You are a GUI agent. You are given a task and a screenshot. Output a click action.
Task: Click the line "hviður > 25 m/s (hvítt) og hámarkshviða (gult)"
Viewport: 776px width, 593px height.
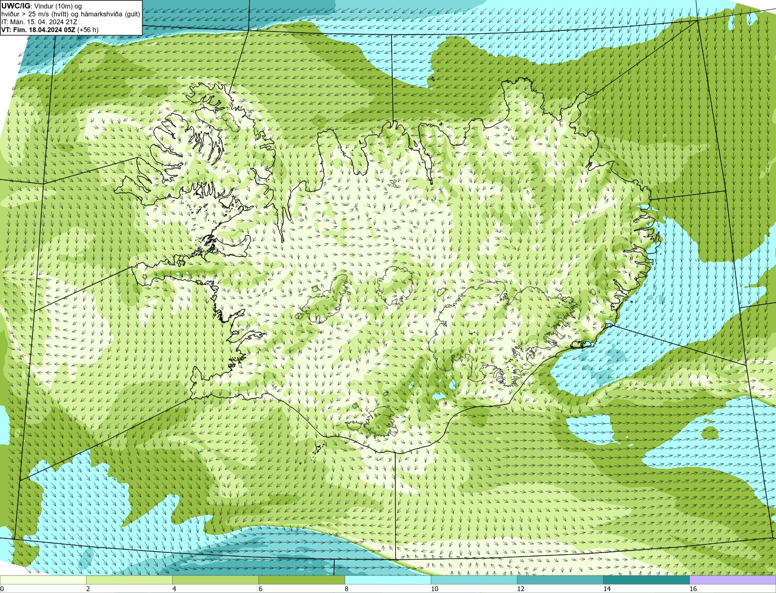[x=70, y=14]
